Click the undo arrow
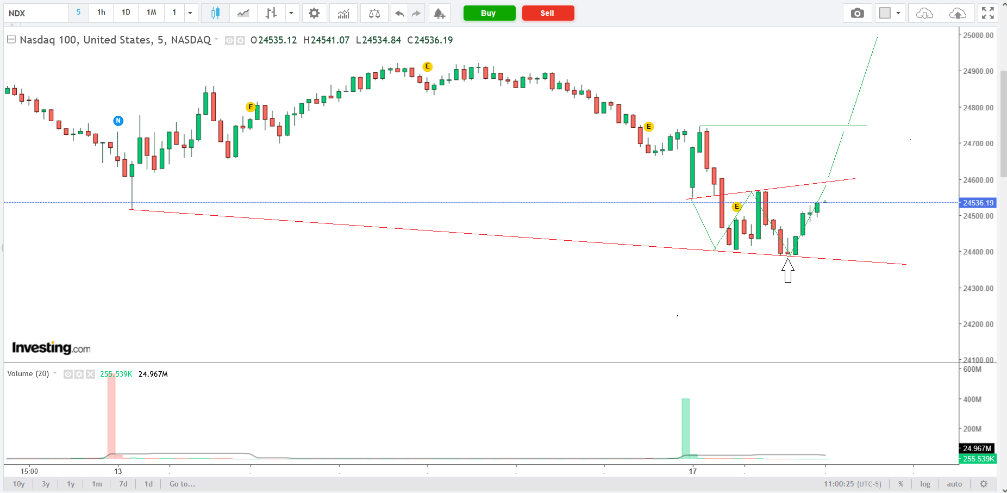Screen dimensions: 1007x493 (x=399, y=13)
